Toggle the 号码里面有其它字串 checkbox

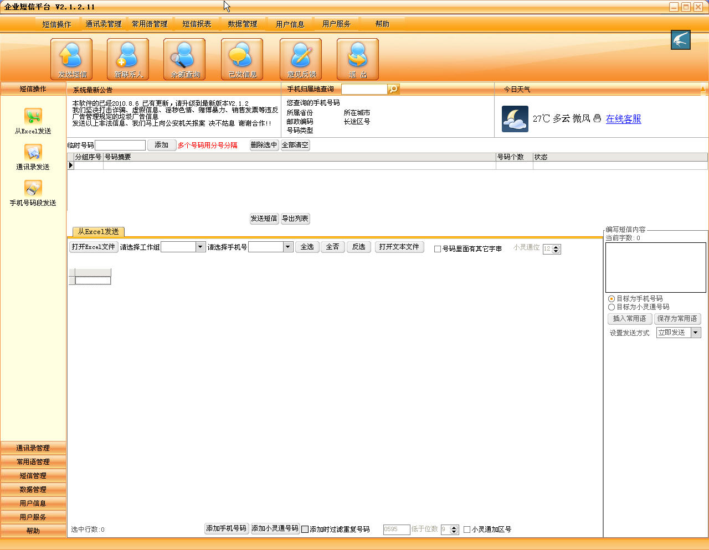click(x=438, y=249)
